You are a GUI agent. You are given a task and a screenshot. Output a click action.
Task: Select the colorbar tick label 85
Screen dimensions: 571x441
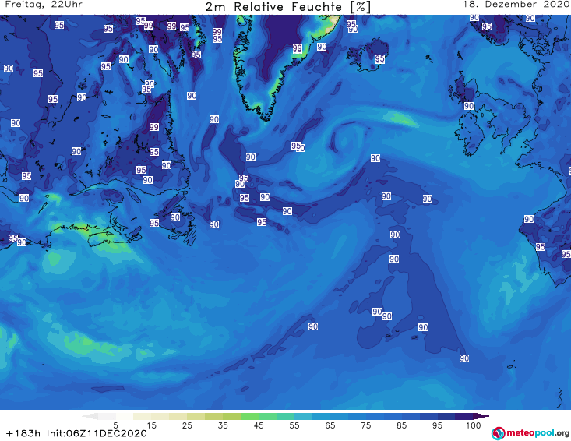401,425
